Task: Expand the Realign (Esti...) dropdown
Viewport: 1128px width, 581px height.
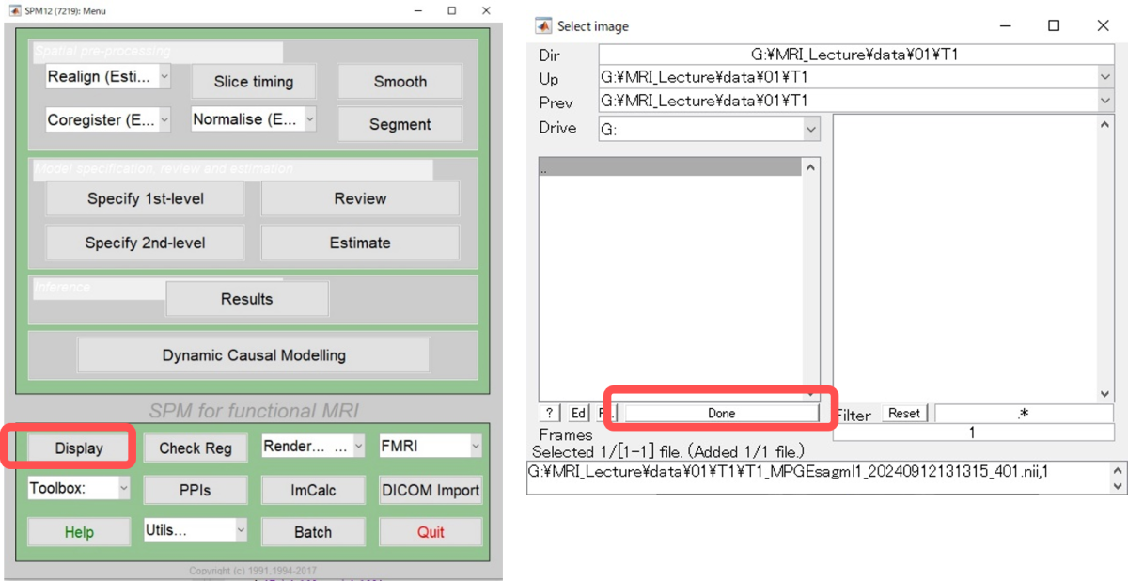Action: pyautogui.click(x=108, y=77)
